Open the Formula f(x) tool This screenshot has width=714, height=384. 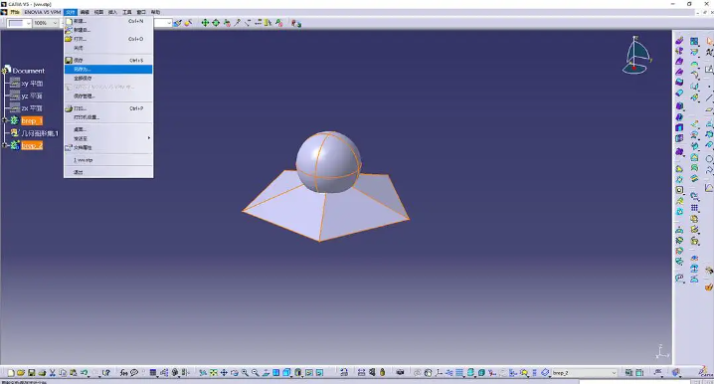point(124,373)
